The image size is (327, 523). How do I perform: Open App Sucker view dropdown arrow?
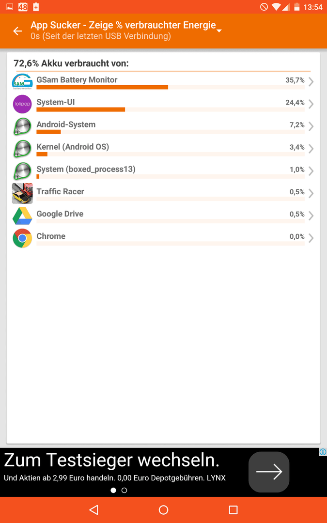219,31
